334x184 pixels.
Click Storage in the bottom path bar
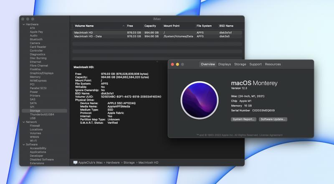pos(129,163)
